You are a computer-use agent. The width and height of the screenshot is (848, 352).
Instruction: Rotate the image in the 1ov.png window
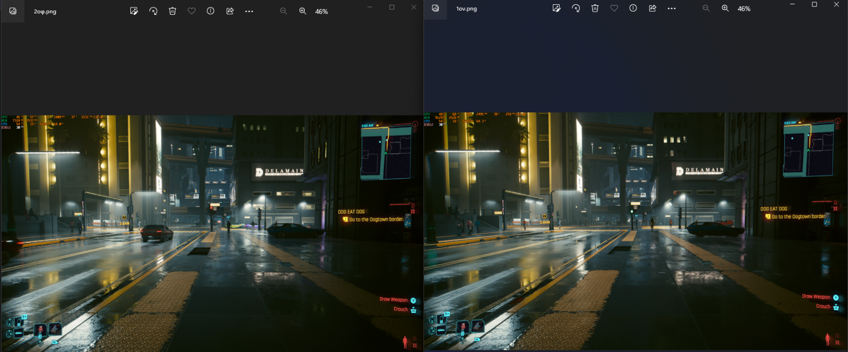(576, 8)
